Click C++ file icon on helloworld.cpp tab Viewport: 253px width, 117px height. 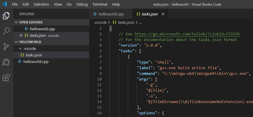pyautogui.click(x=96, y=14)
